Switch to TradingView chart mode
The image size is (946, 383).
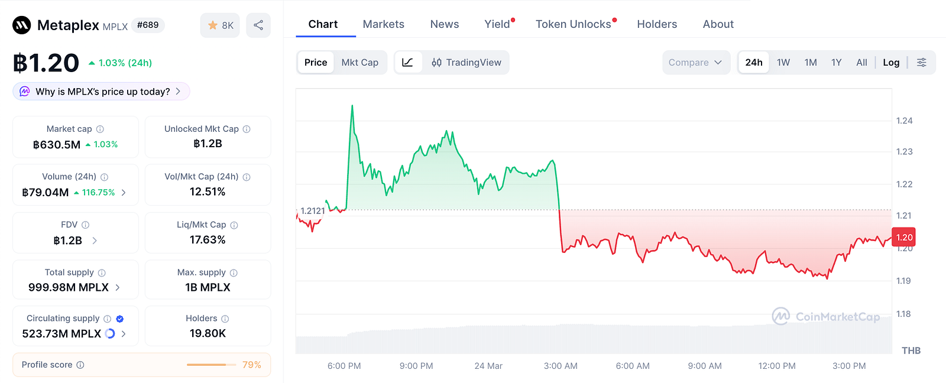[x=466, y=63]
